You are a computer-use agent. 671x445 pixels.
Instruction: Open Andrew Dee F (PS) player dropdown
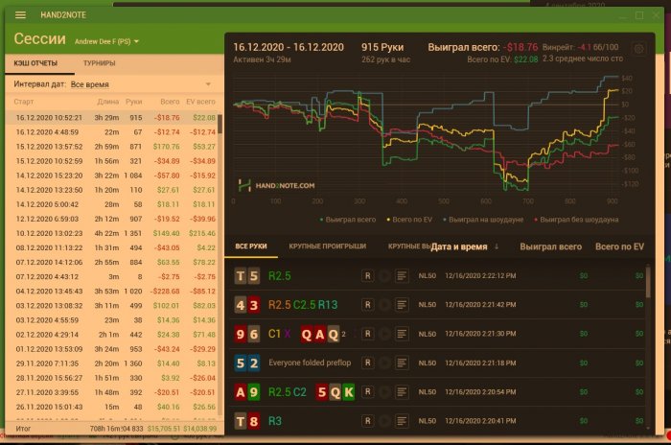(x=106, y=41)
